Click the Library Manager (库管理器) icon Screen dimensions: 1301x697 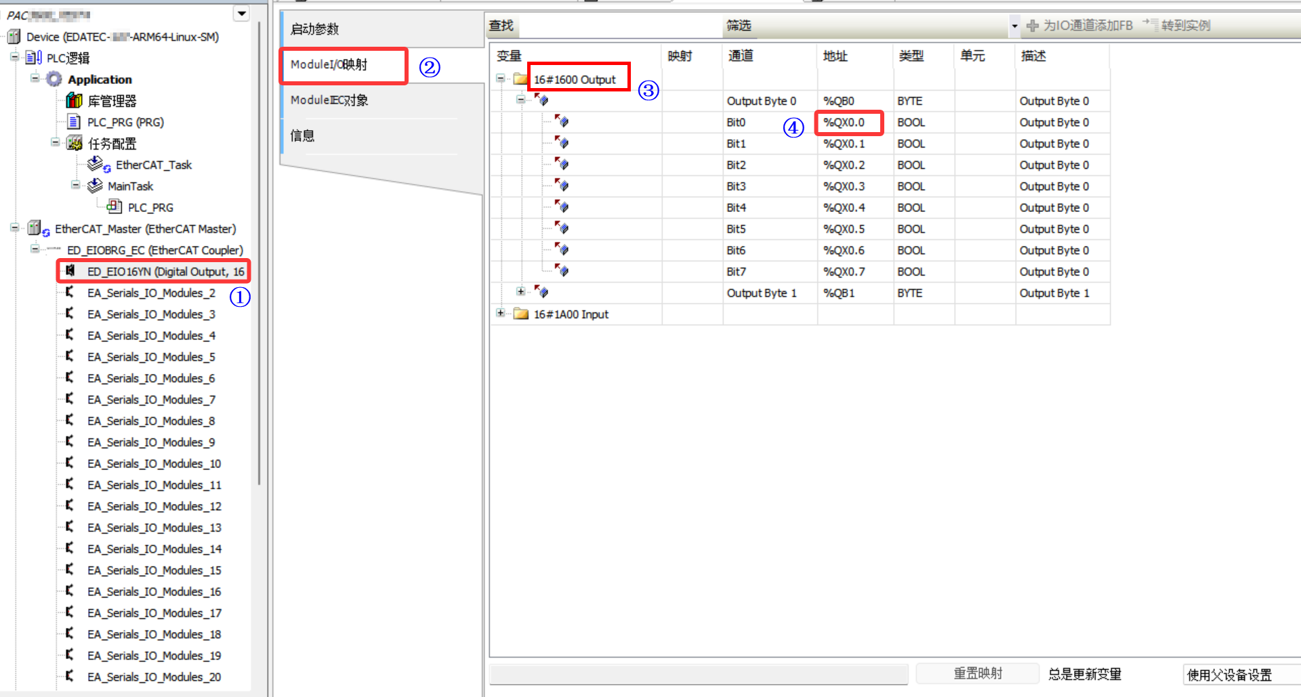[73, 101]
